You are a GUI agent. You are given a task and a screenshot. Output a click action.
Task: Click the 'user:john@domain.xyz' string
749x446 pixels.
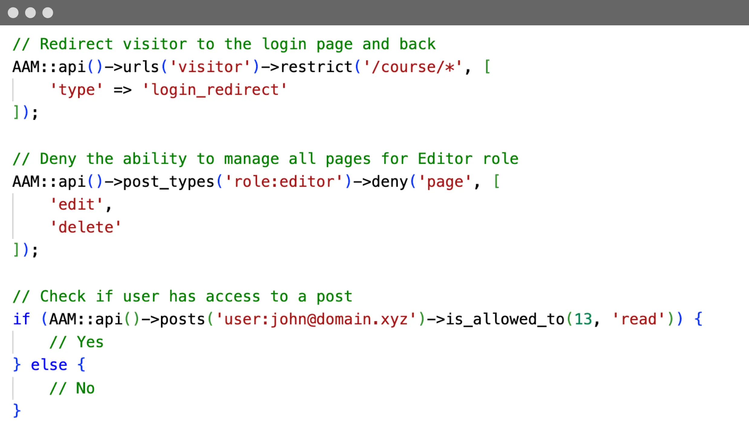[316, 320]
